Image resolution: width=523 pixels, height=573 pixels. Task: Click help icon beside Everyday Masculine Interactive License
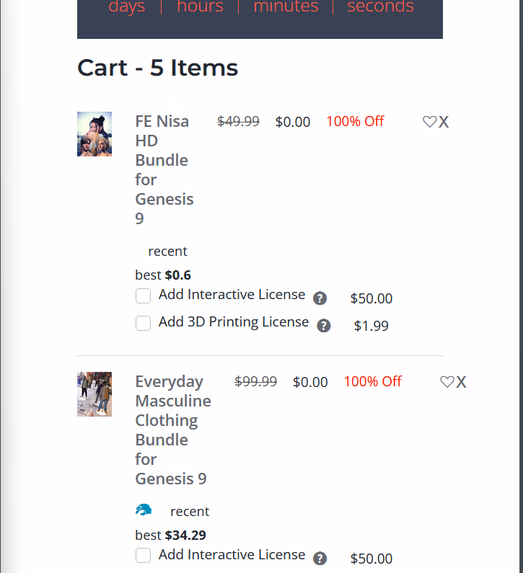click(x=320, y=559)
